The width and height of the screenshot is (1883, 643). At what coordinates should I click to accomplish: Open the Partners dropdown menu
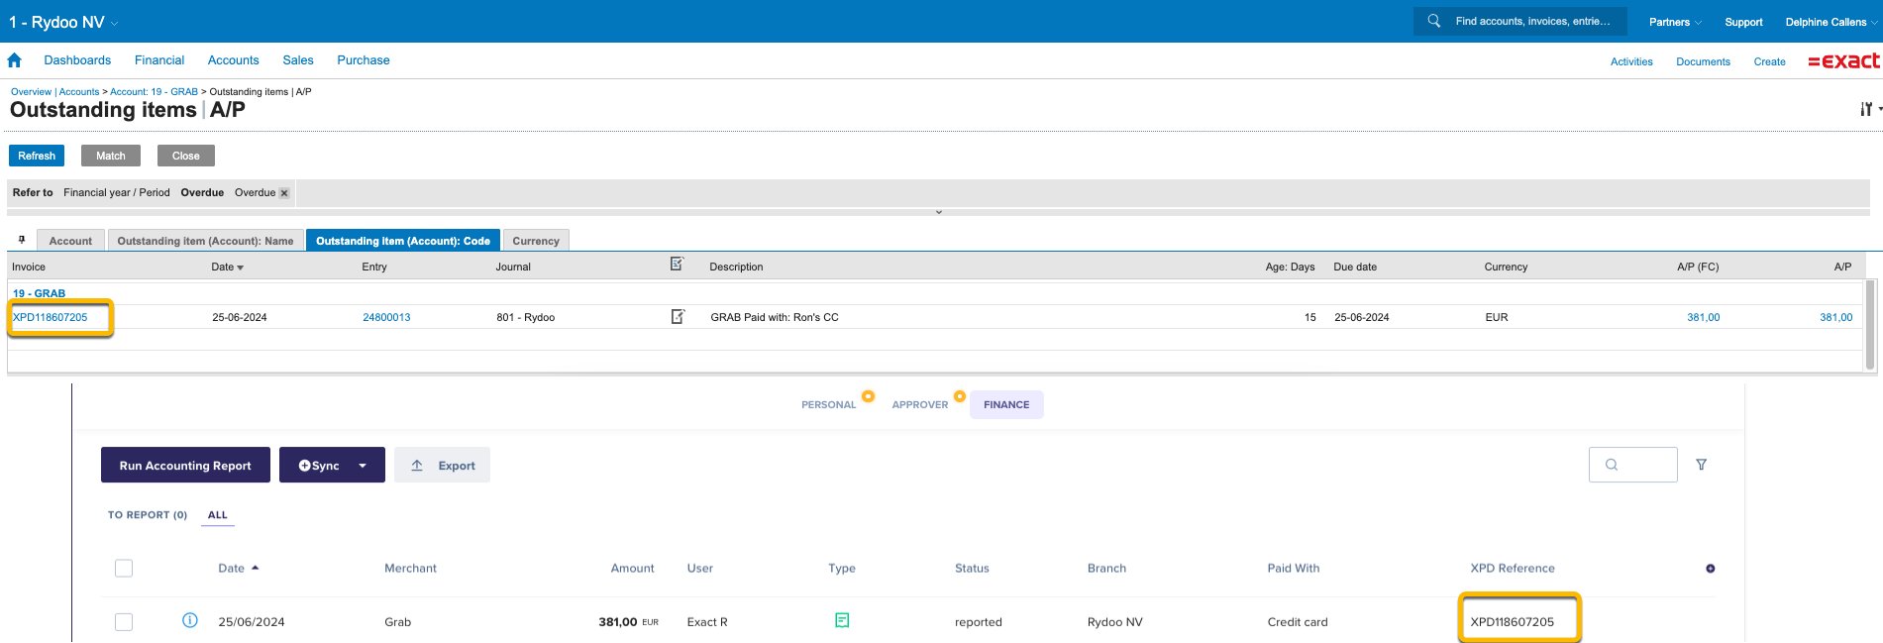coord(1674,22)
